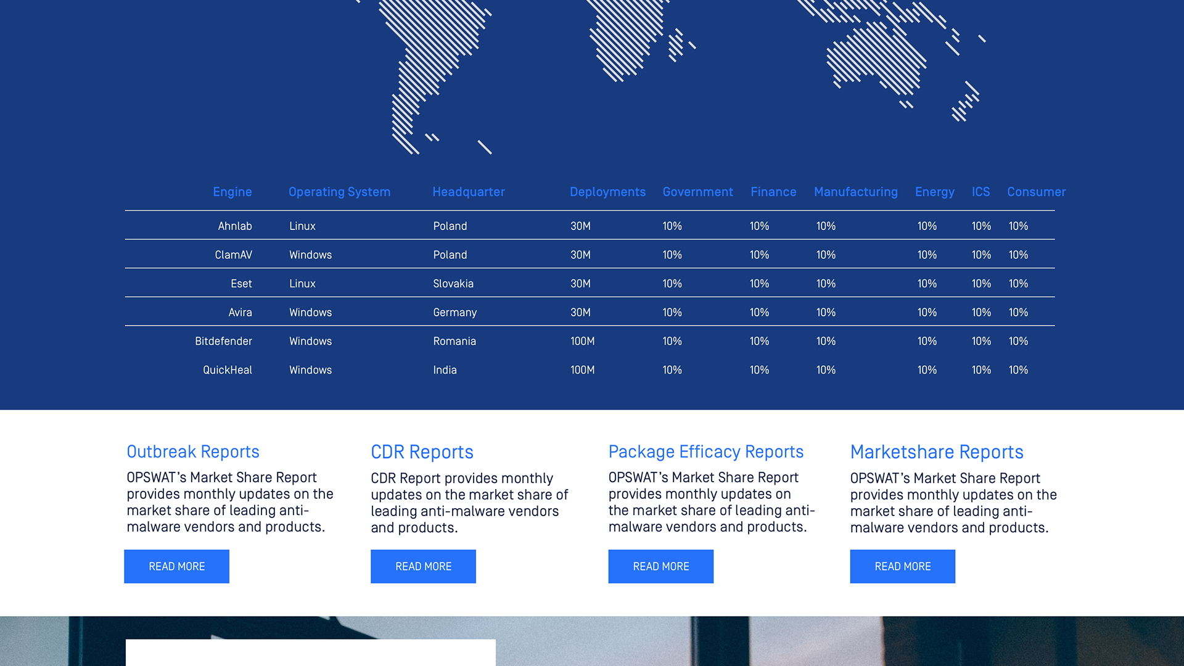
Task: Click the Headquarter column header
Action: point(468,192)
